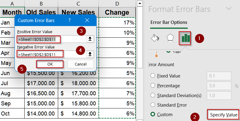Open the Format Error Bars pane options chevron
The height and width of the screenshot is (121, 240).
[x=229, y=9]
